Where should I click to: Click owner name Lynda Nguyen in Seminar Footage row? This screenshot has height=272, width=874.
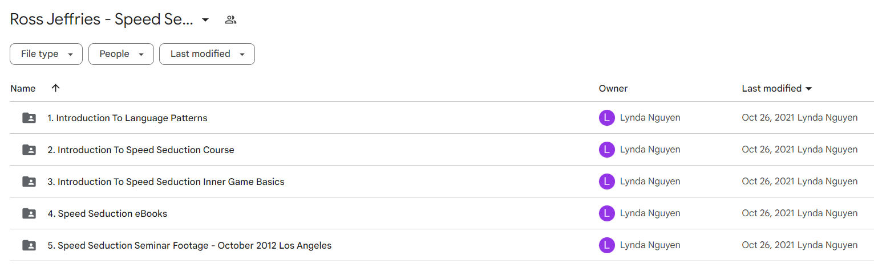pos(650,245)
